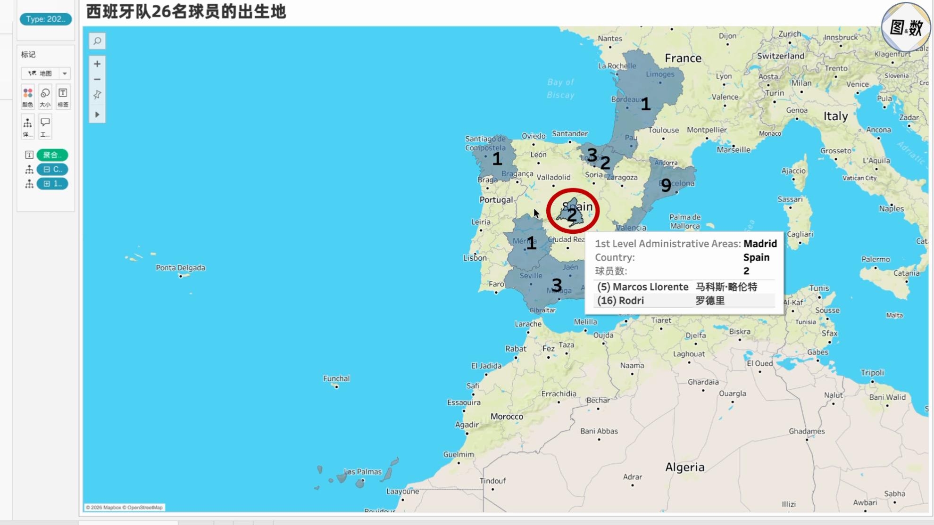Open the tooltip (工...) marks card
Viewport: 934px width, 525px height.
coord(45,127)
